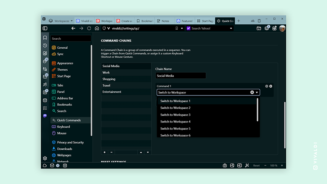The height and width of the screenshot is (184, 327).
Task: Go forward to the next page
Action: [x=81, y=29]
